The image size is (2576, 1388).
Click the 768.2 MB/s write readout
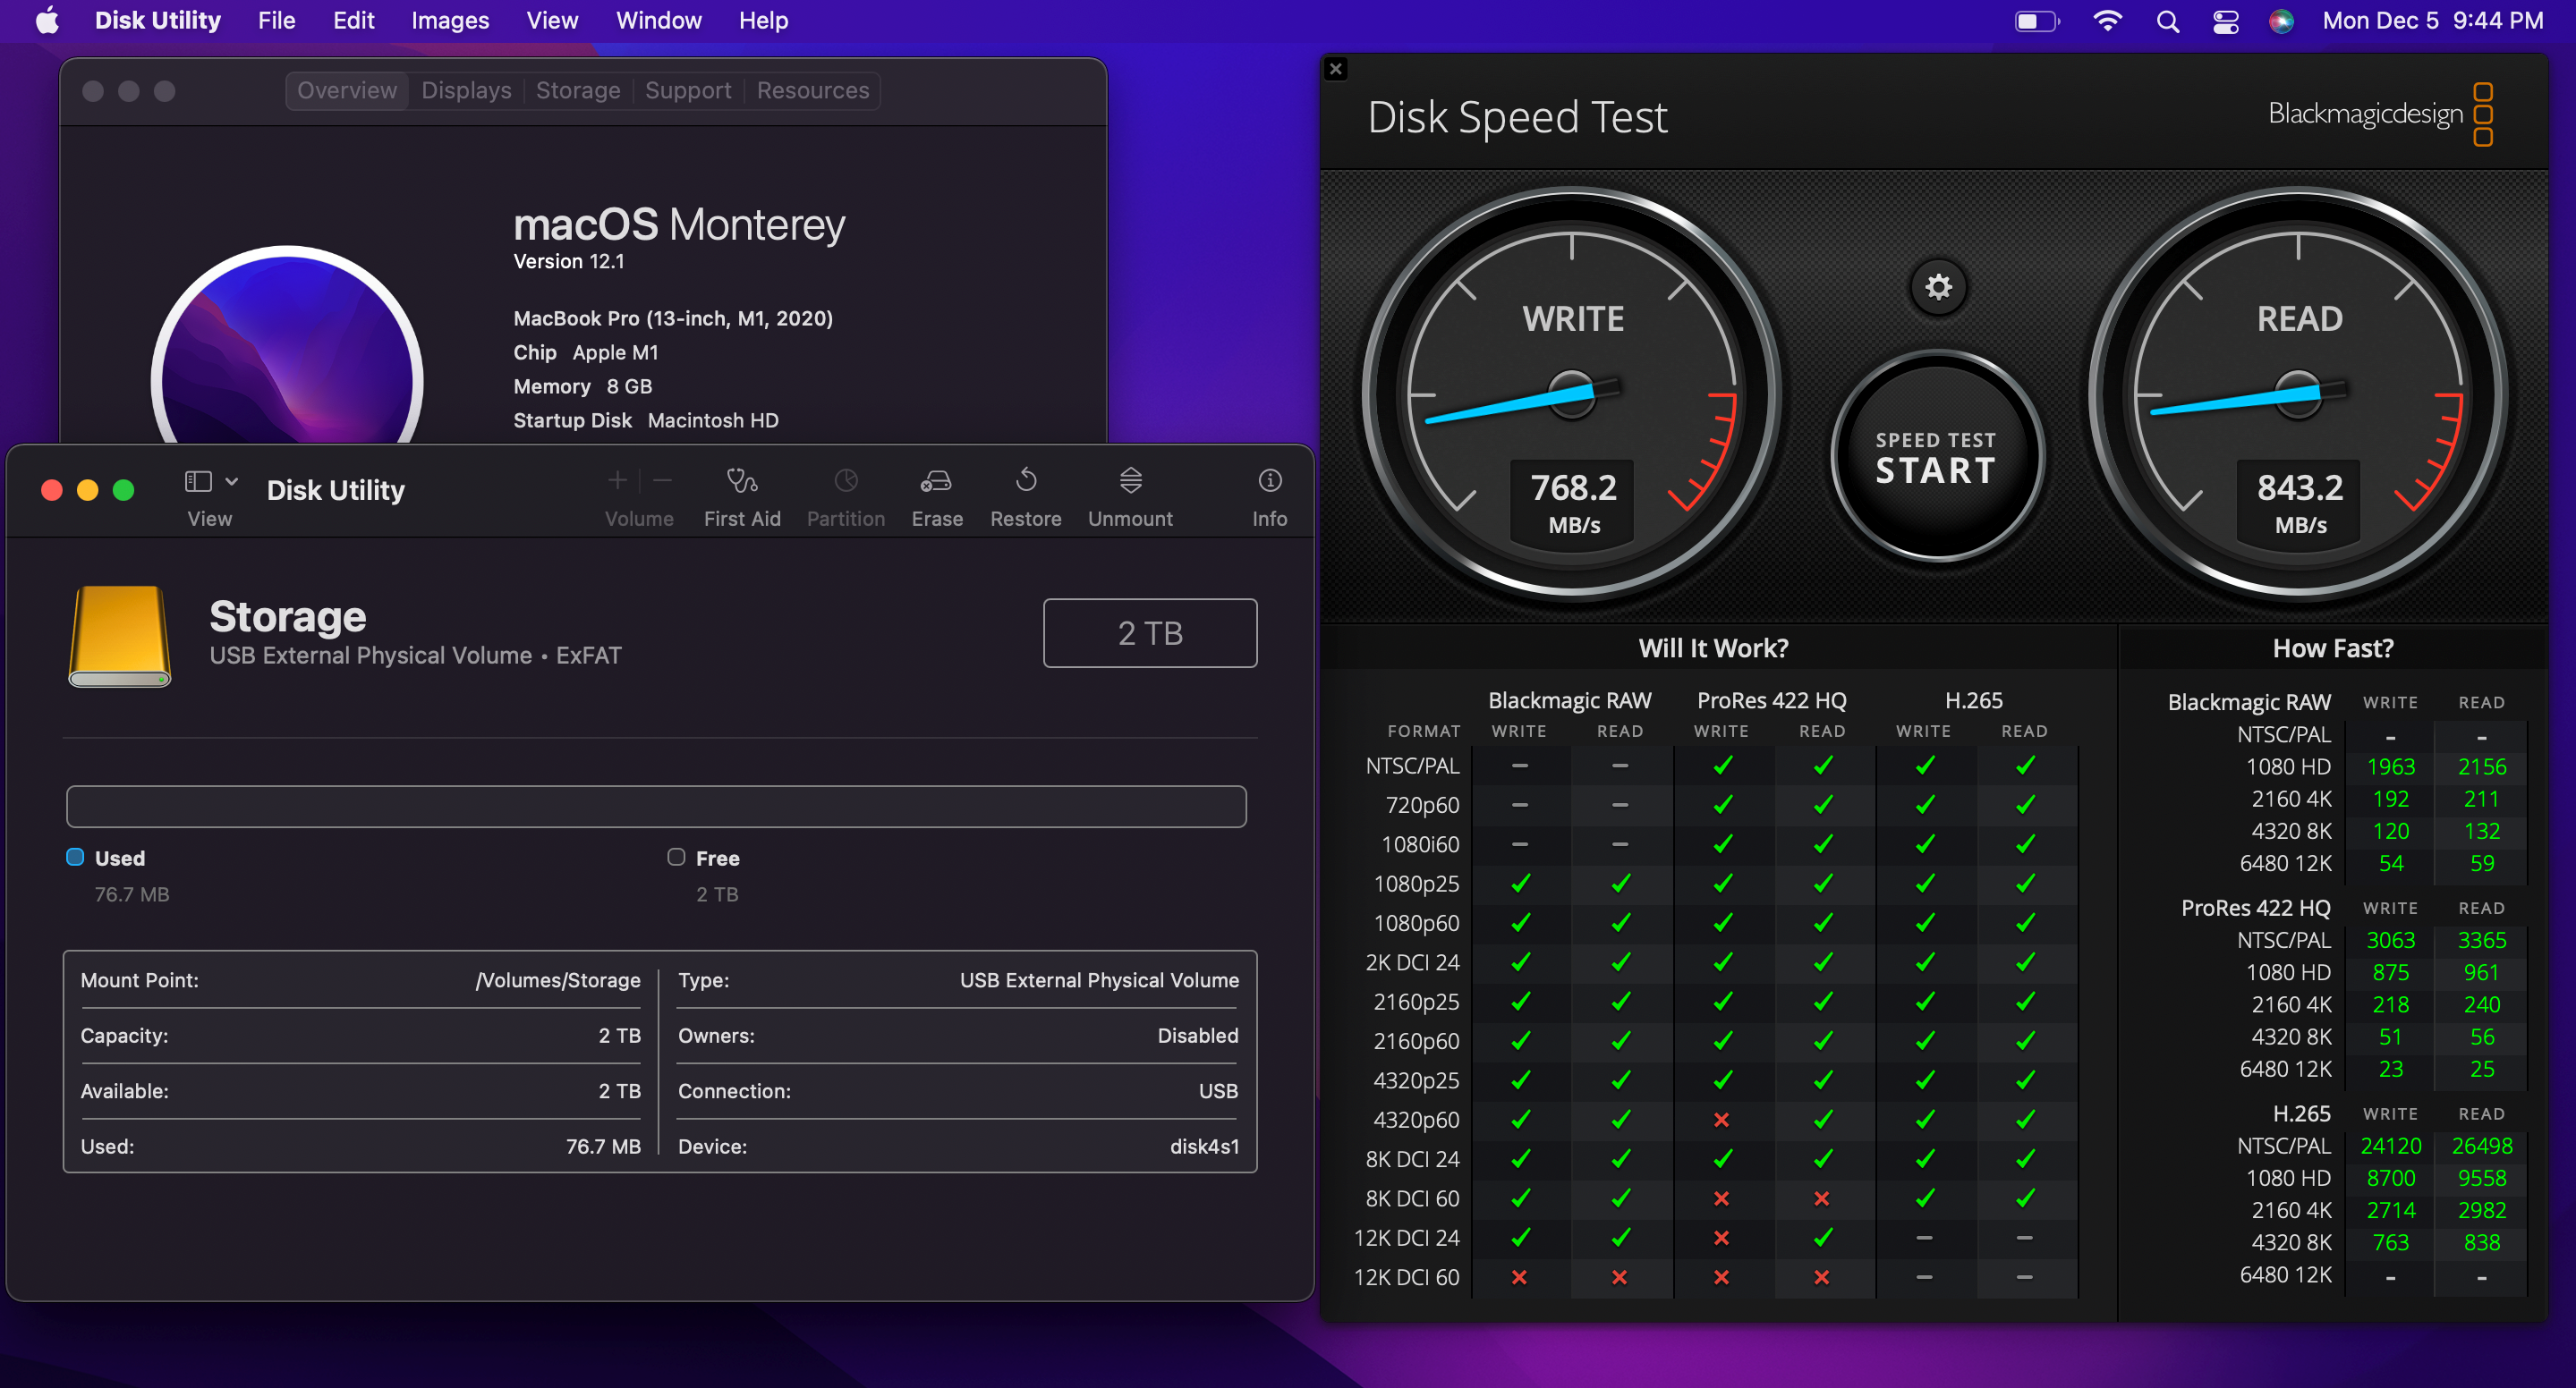pos(1573,503)
